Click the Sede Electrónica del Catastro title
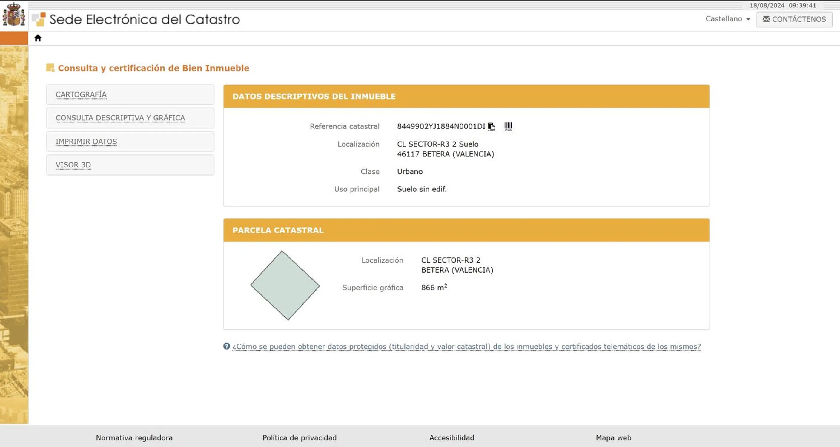This screenshot has width=840, height=447. [145, 20]
